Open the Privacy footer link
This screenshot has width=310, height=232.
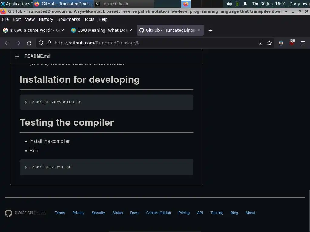point(78,213)
